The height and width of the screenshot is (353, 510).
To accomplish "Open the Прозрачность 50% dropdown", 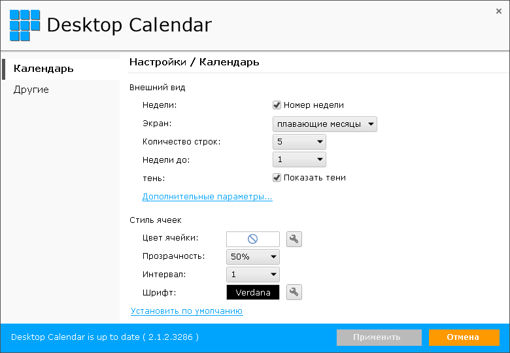I will click(x=253, y=257).
